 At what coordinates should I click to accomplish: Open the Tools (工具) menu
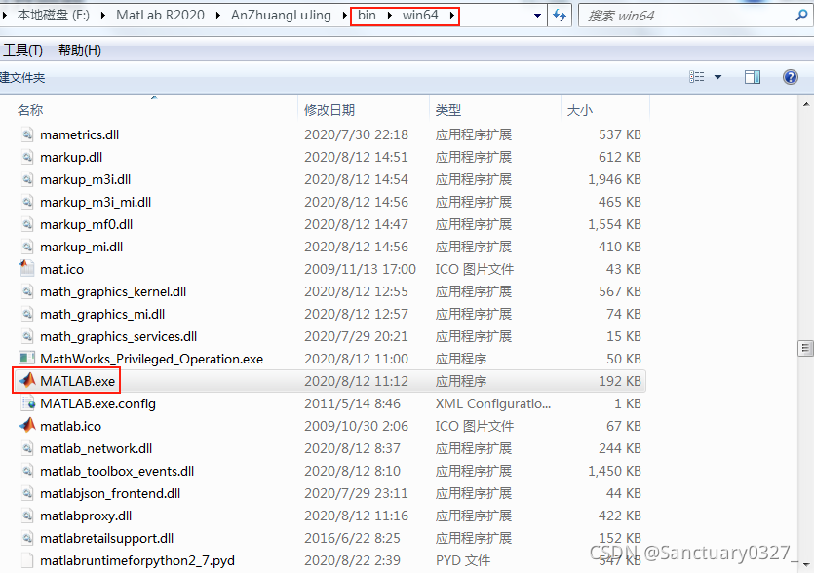coord(22,50)
